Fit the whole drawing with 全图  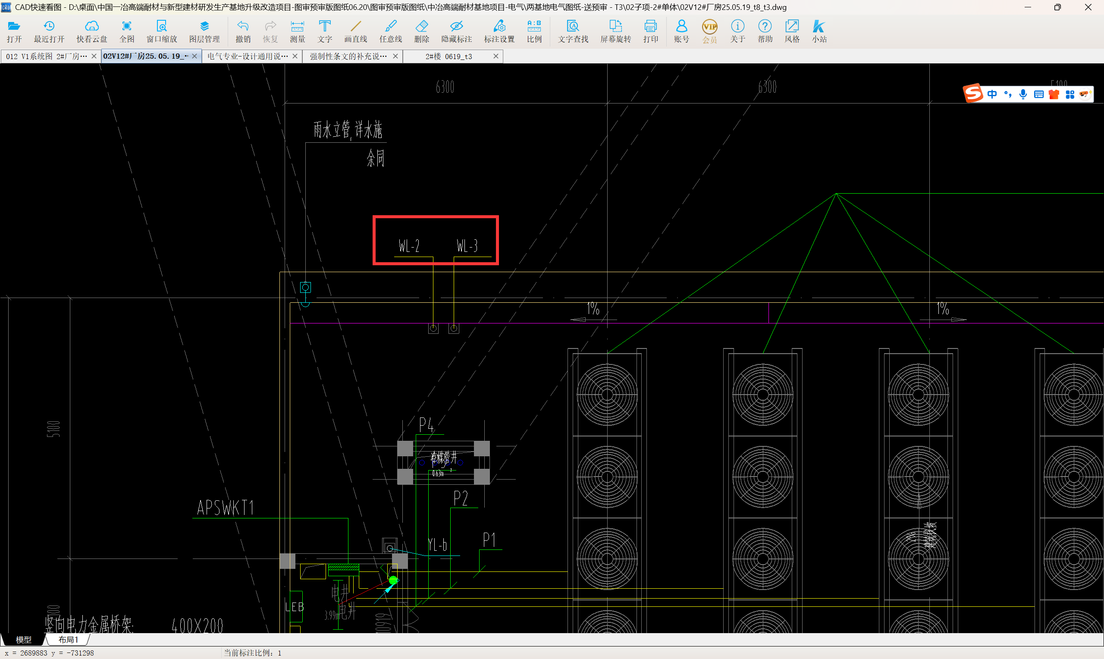point(126,31)
